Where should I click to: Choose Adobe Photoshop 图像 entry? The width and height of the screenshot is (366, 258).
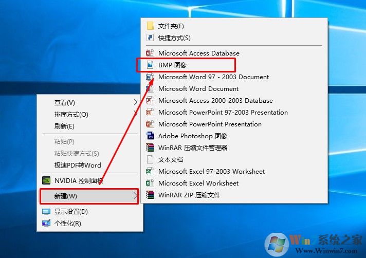[234, 136]
